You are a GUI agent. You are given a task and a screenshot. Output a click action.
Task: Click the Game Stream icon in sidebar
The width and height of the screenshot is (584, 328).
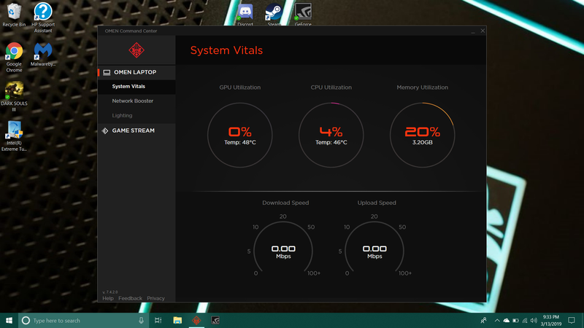(106, 130)
